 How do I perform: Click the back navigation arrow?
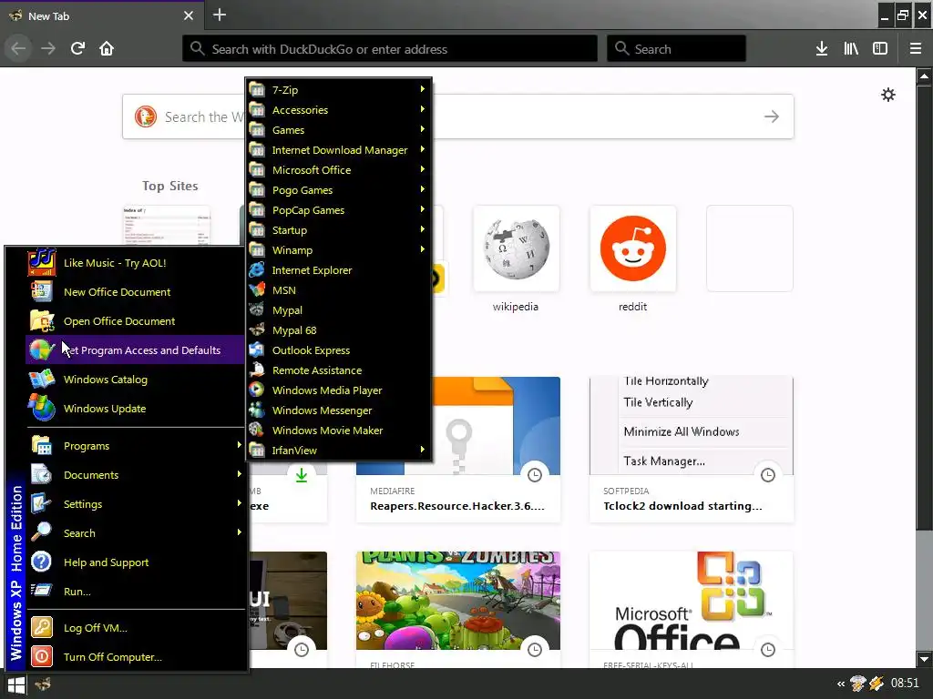click(18, 48)
